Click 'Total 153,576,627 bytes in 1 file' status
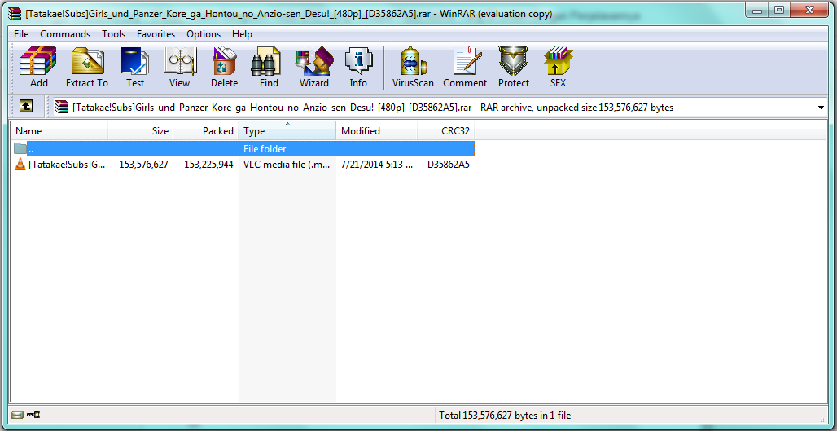 click(505, 415)
